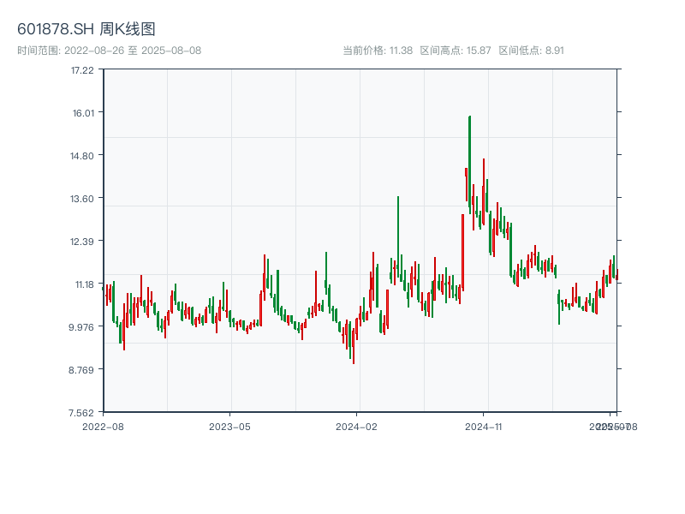Click the lowest red candle near early 2024

tap(353, 347)
